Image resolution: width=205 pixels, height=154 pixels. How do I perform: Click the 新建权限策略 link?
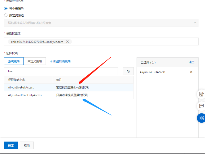pyautogui.click(x=60, y=61)
